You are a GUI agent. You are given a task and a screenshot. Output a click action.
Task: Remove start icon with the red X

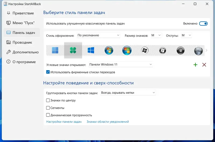click(204, 65)
